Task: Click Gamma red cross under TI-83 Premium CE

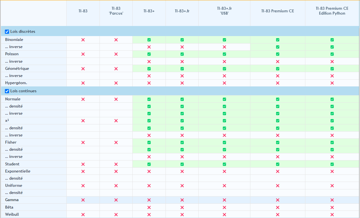Action: coord(278,200)
